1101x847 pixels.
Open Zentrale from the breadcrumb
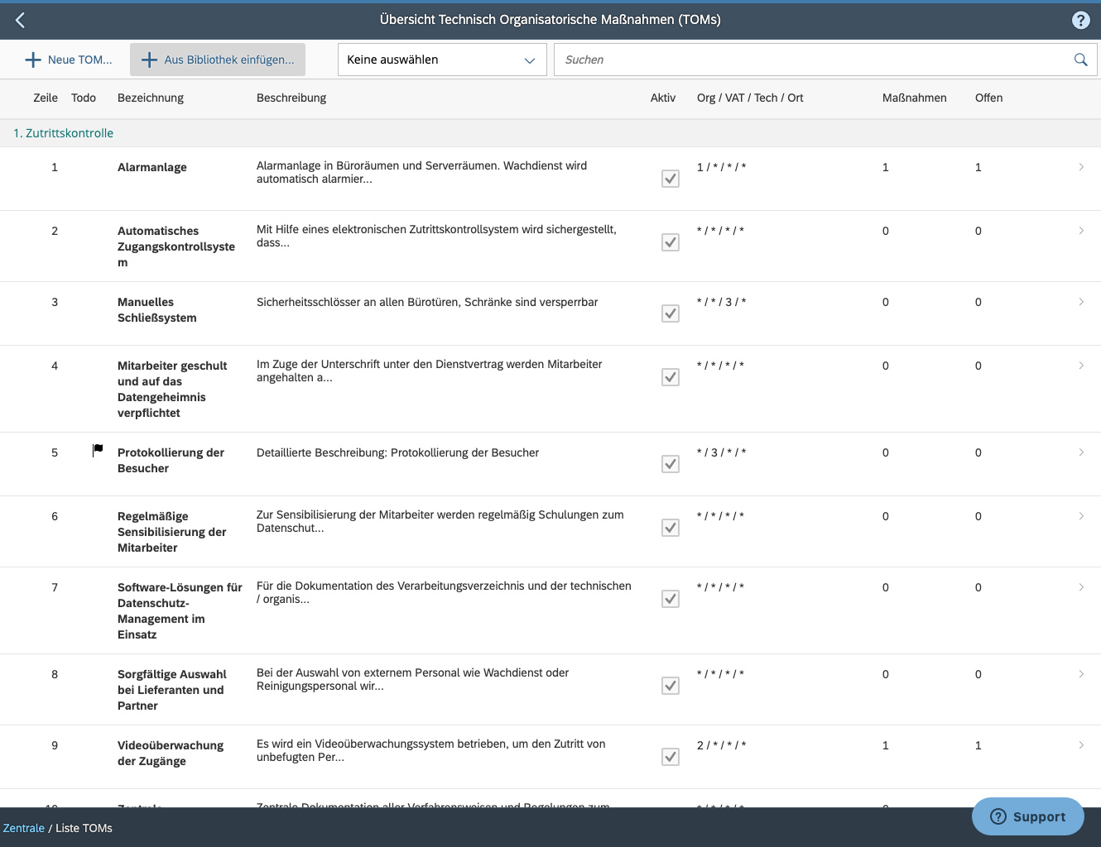click(23, 827)
